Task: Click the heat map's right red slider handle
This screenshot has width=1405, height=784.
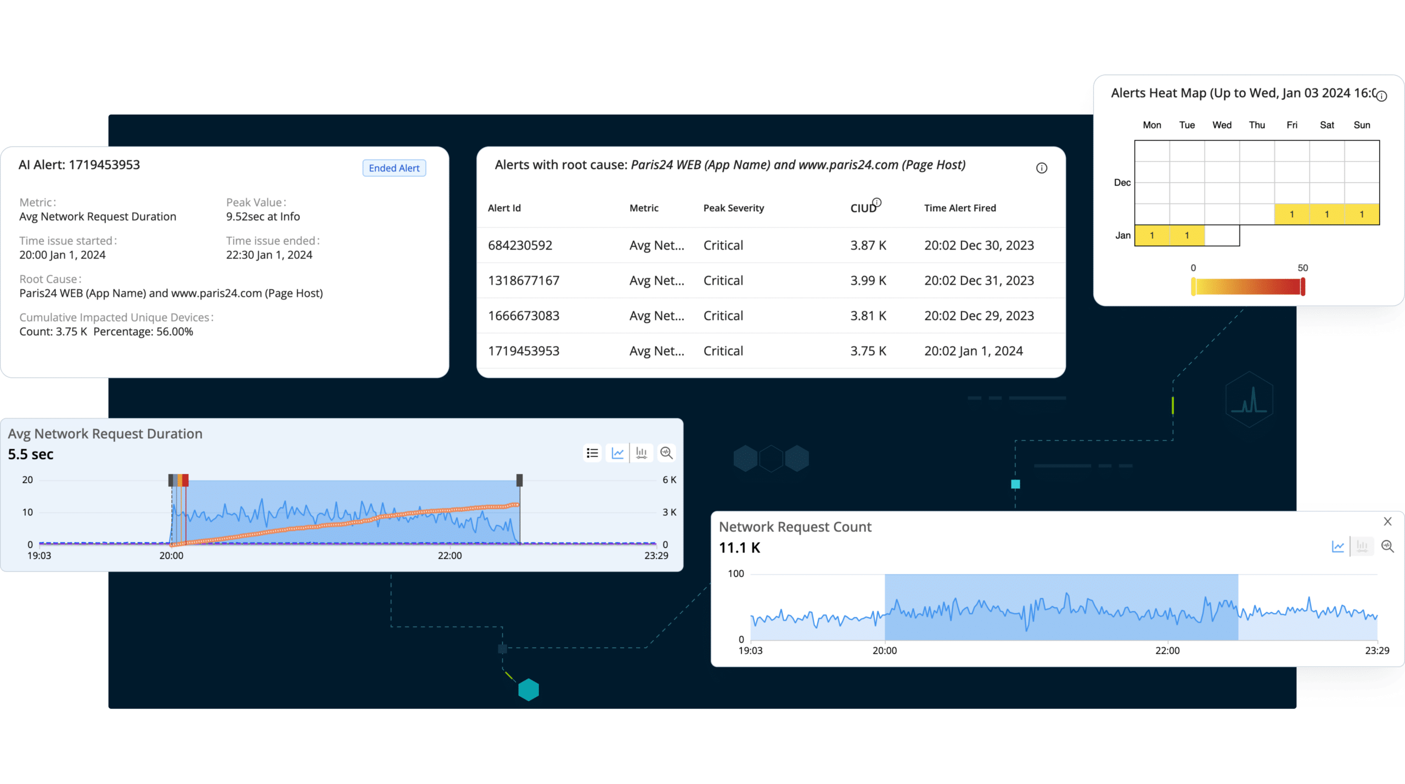Action: pyautogui.click(x=1303, y=287)
